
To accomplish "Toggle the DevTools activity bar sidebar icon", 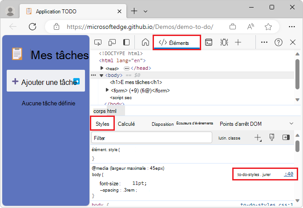I will tap(126, 42).
